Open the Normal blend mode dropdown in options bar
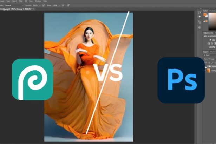This screenshot has width=216, height=144. [x=14, y=5]
